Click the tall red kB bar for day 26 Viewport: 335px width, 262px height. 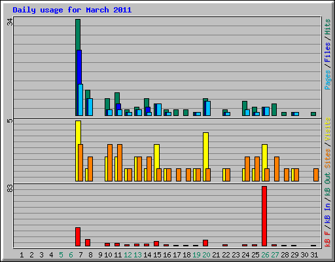264,216
